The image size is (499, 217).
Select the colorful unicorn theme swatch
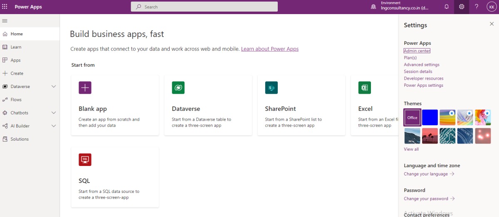(483, 117)
